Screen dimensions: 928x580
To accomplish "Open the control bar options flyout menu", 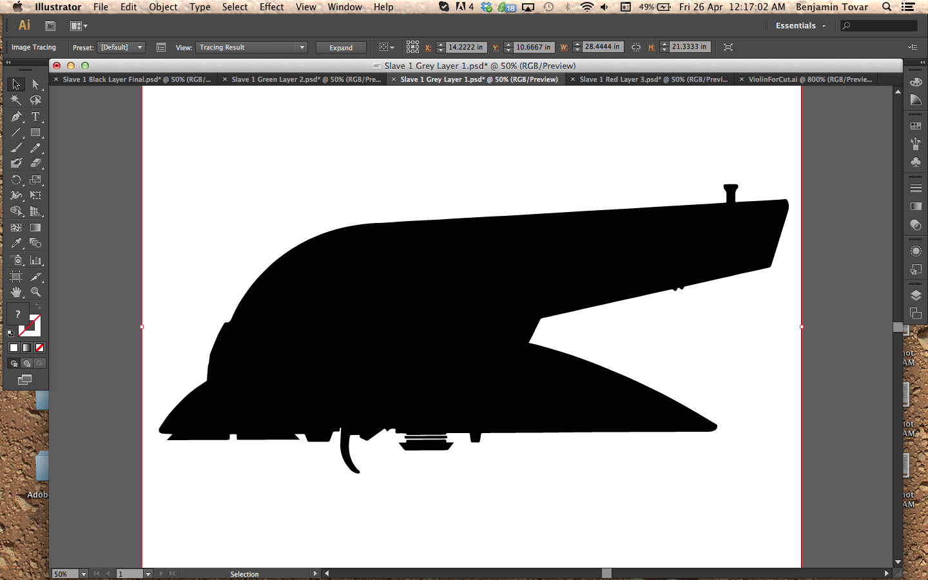I will (913, 47).
